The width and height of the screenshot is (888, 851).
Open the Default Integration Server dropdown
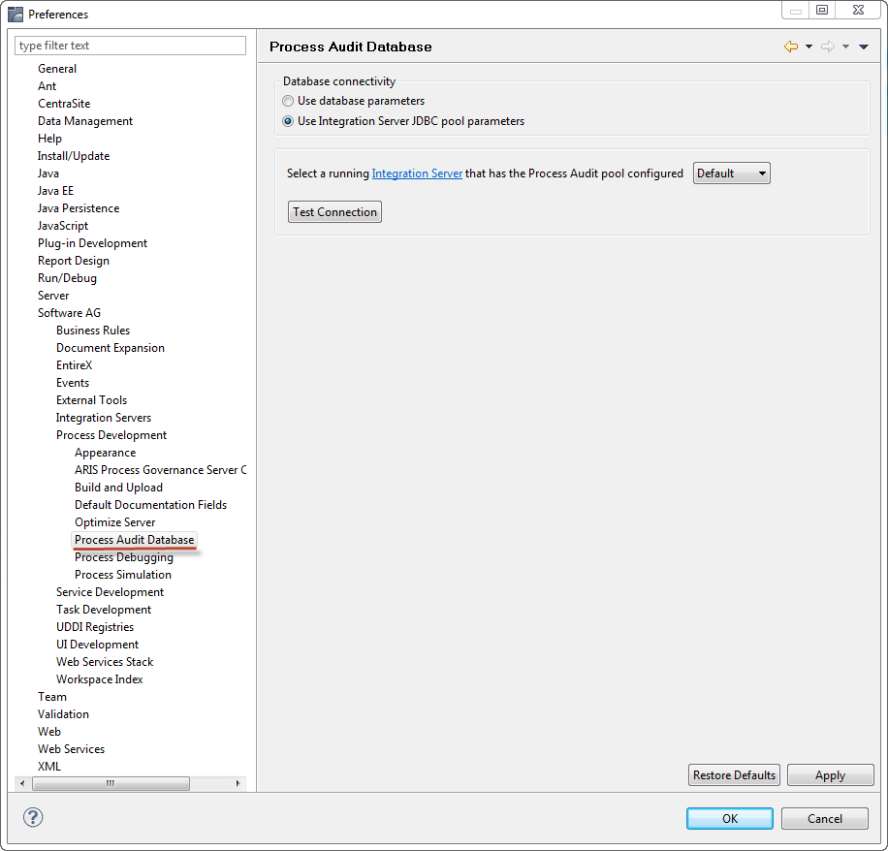(x=731, y=173)
